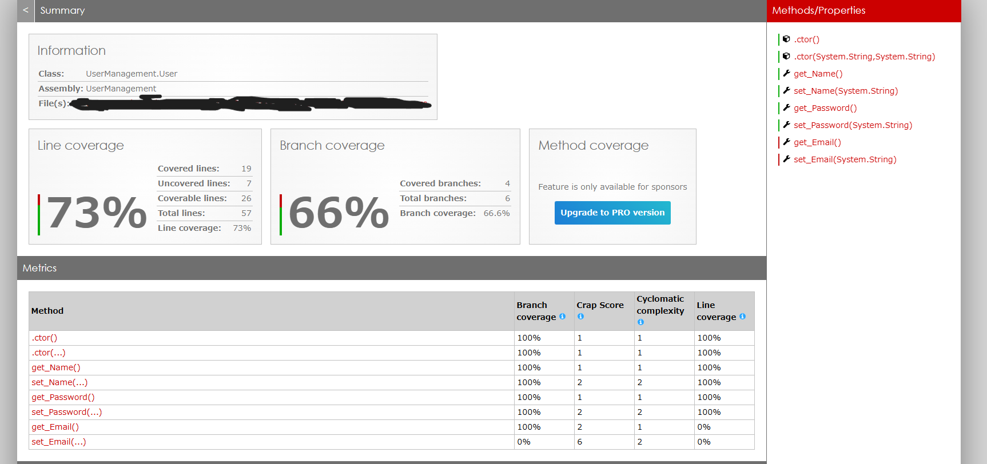Click set_Email(...) link in Metrics table
The width and height of the screenshot is (987, 464).
[x=59, y=442]
